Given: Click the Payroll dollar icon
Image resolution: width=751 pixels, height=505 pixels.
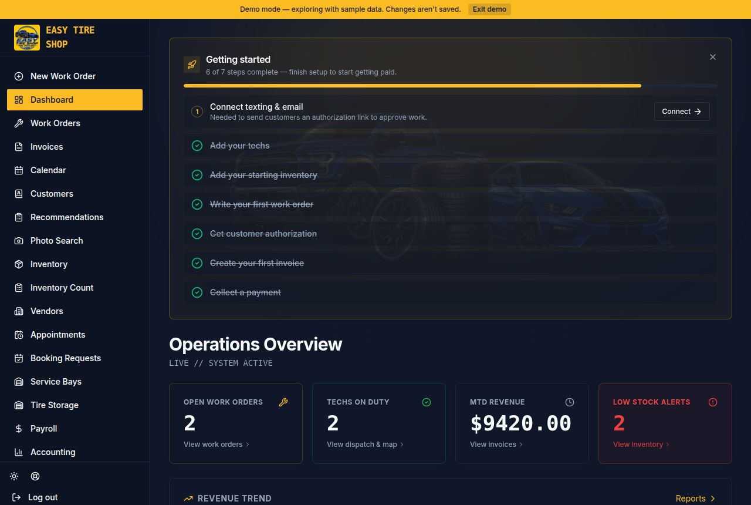Looking at the screenshot, I should point(19,429).
